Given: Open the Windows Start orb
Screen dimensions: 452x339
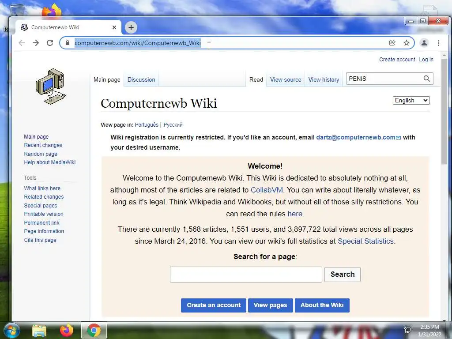Looking at the screenshot, I should (11, 330).
